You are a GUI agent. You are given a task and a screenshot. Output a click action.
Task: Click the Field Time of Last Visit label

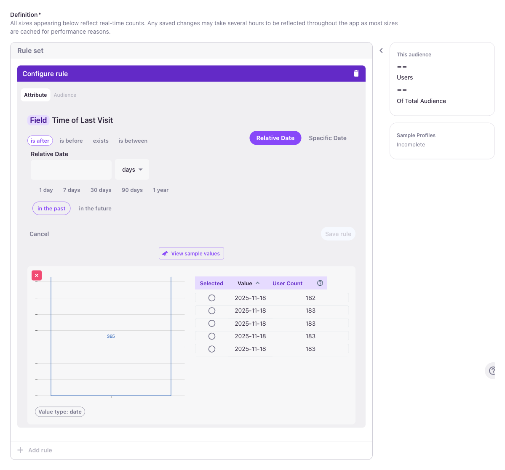pyautogui.click(x=70, y=120)
